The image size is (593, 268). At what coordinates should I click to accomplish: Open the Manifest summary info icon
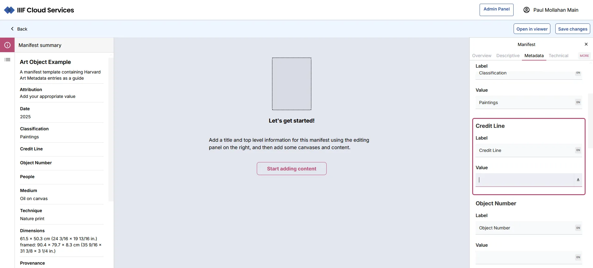click(x=7, y=45)
